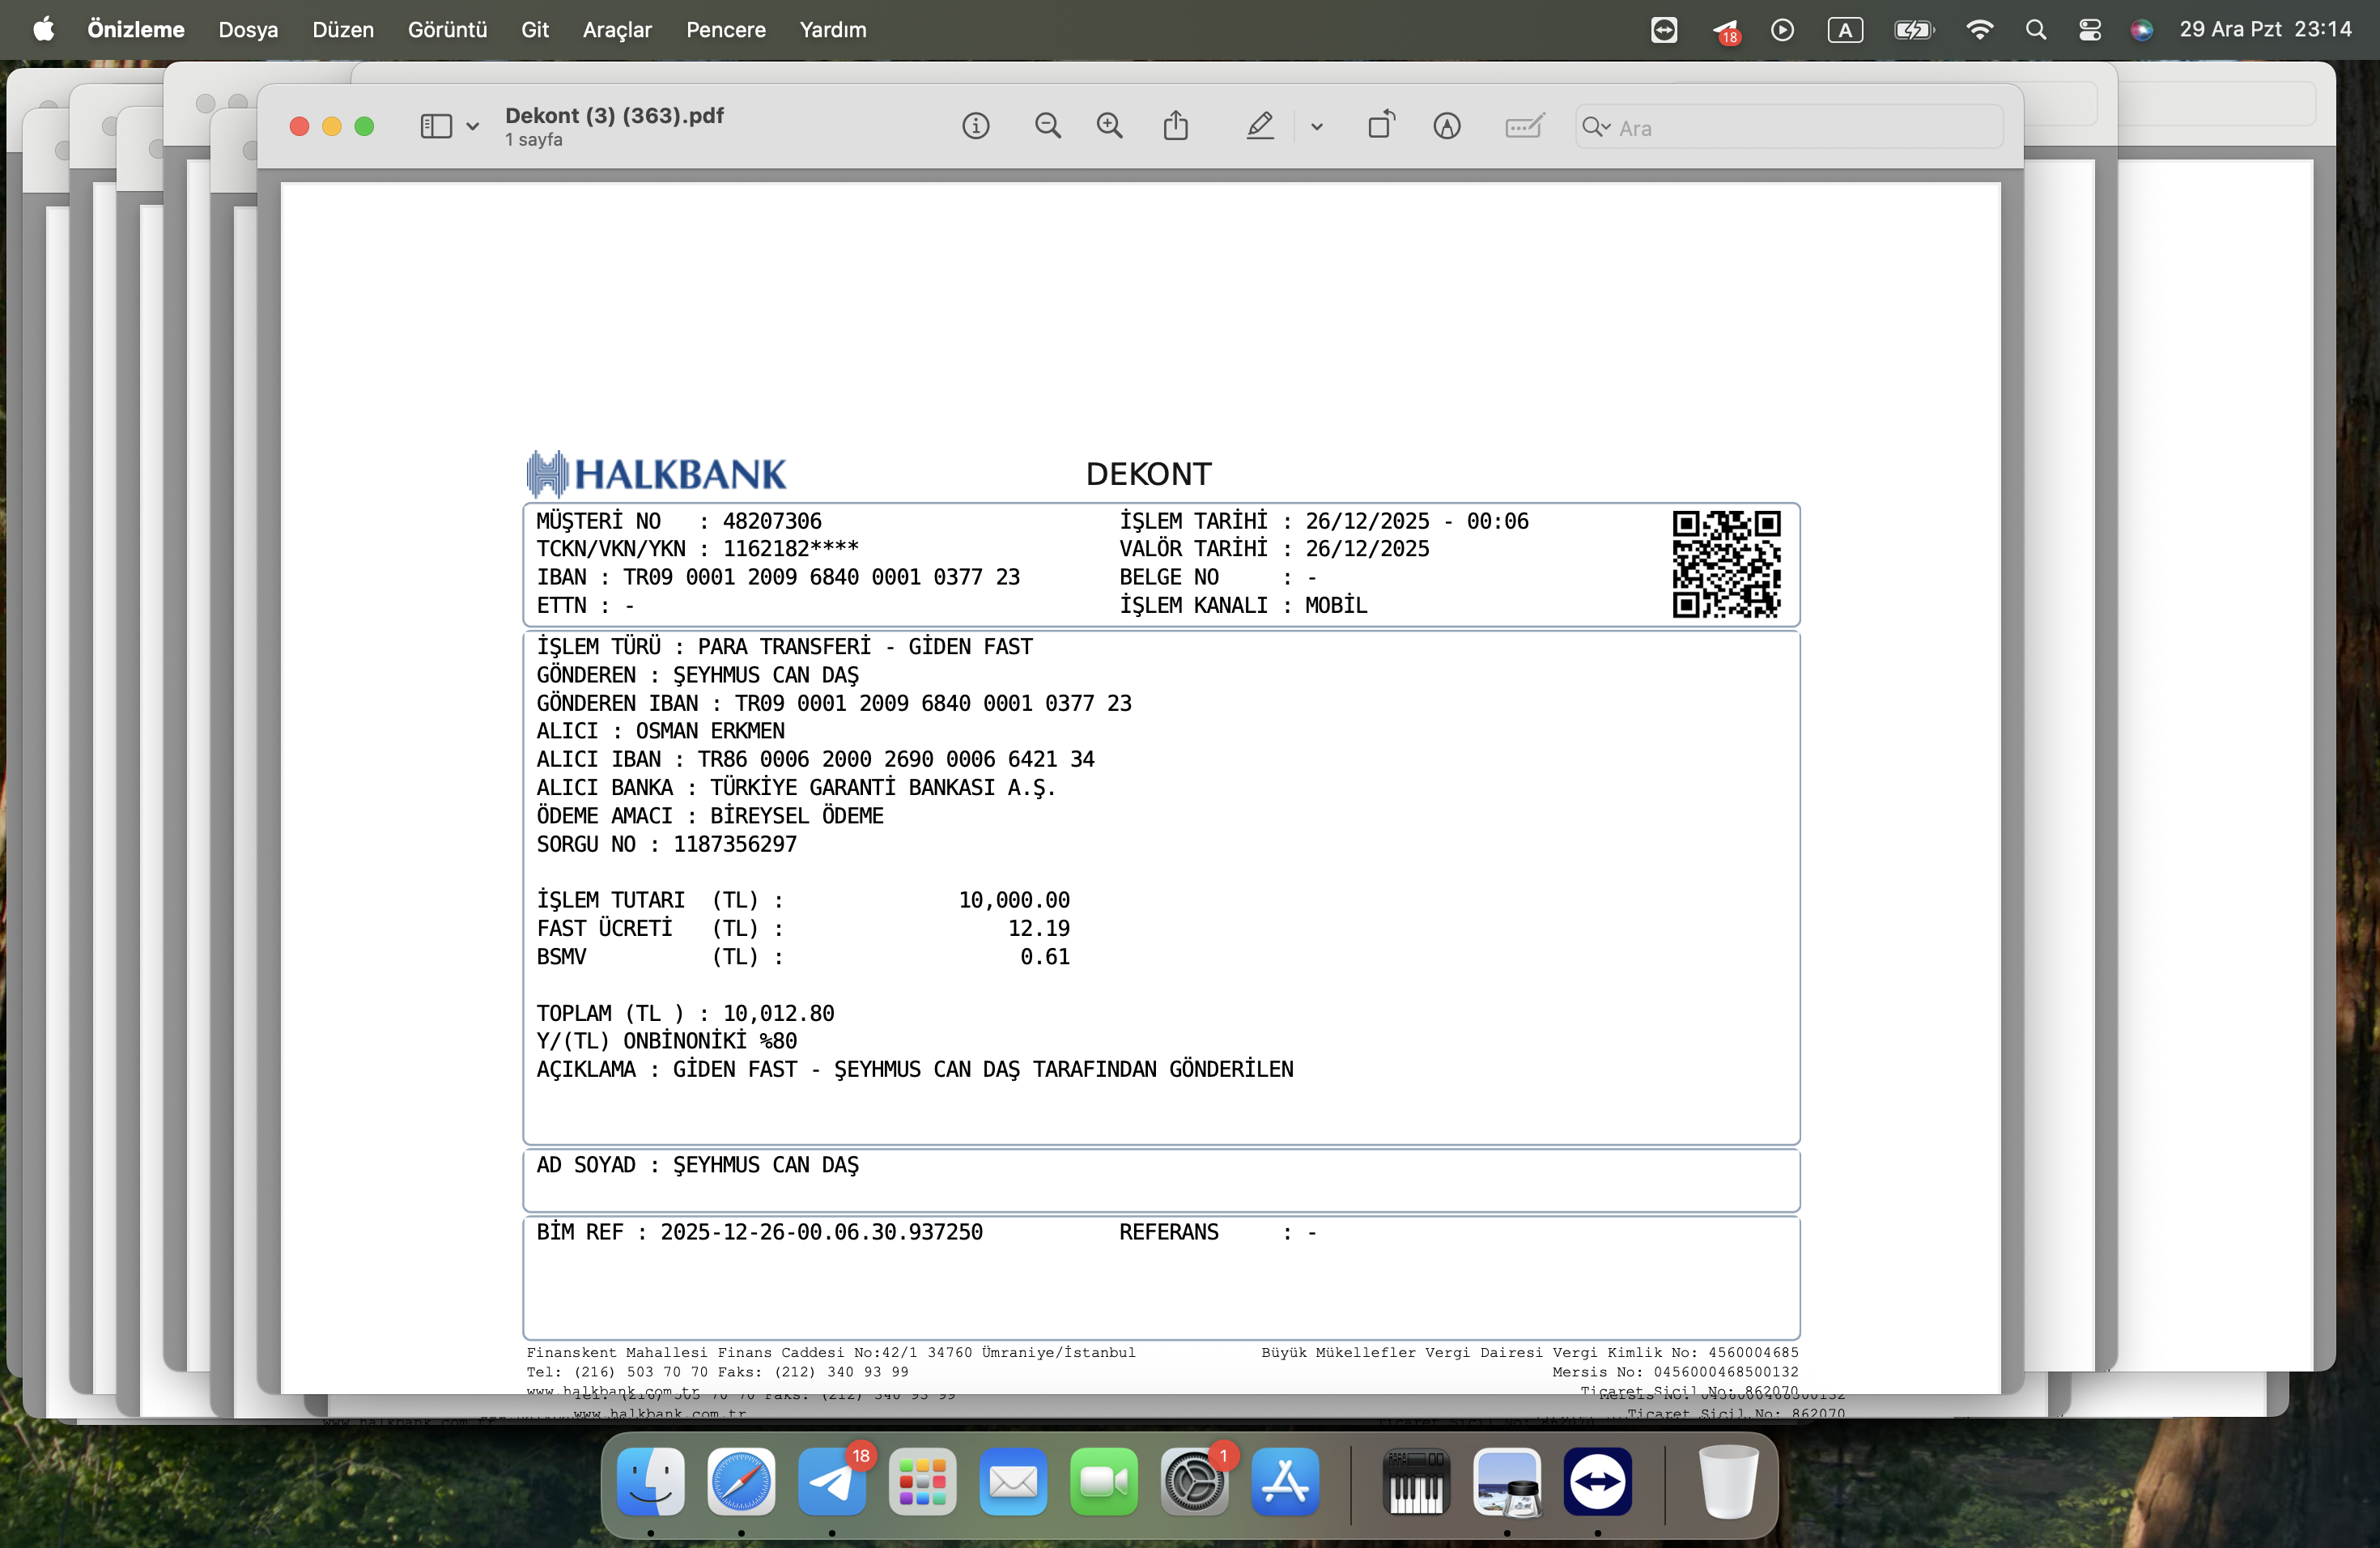Open the Önizleme app menu
Image resolution: width=2380 pixels, height=1548 pixels.
(x=136, y=30)
